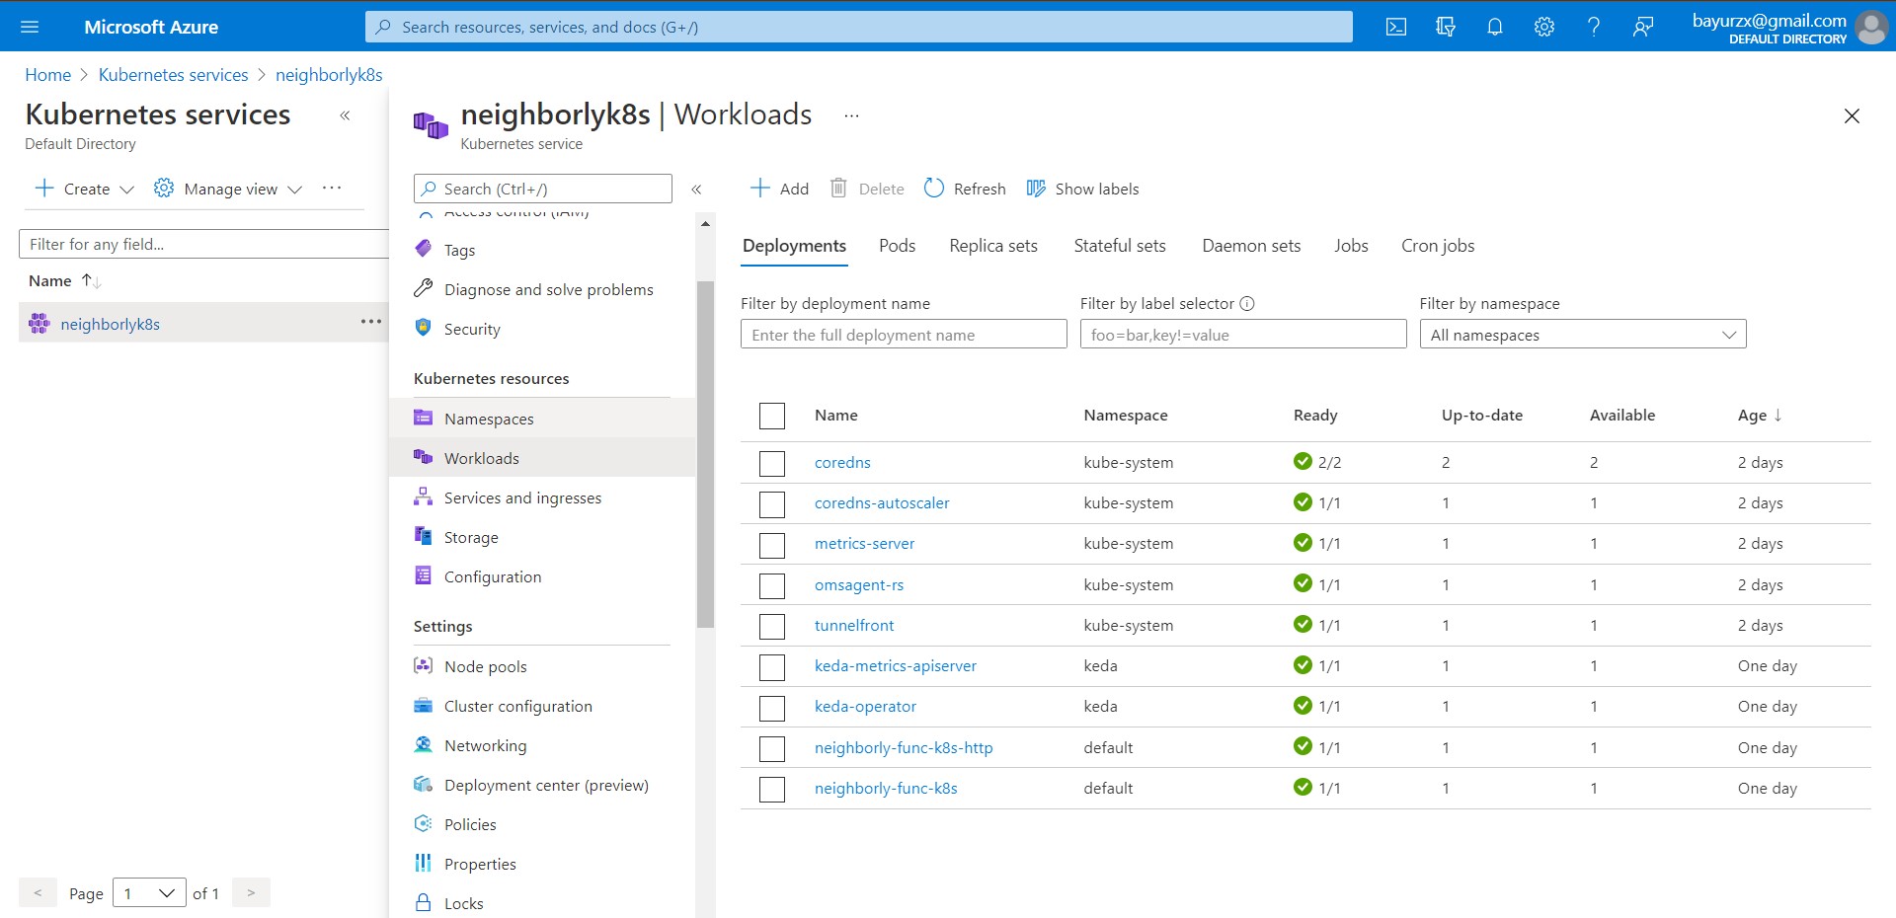Screen dimensions: 1896x918
Task: Toggle the select-all deployments checkbox
Action: coord(772,416)
